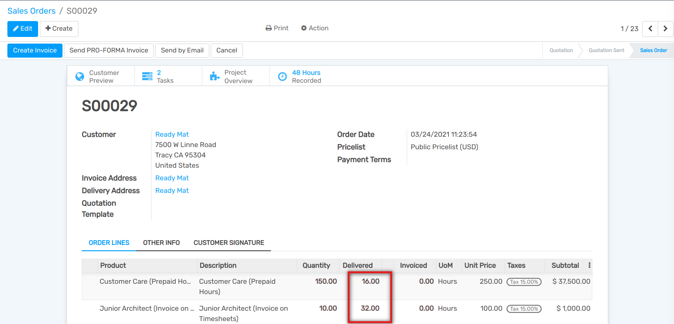Switch to the Other Info tab
This screenshot has width=674, height=324.
161,243
